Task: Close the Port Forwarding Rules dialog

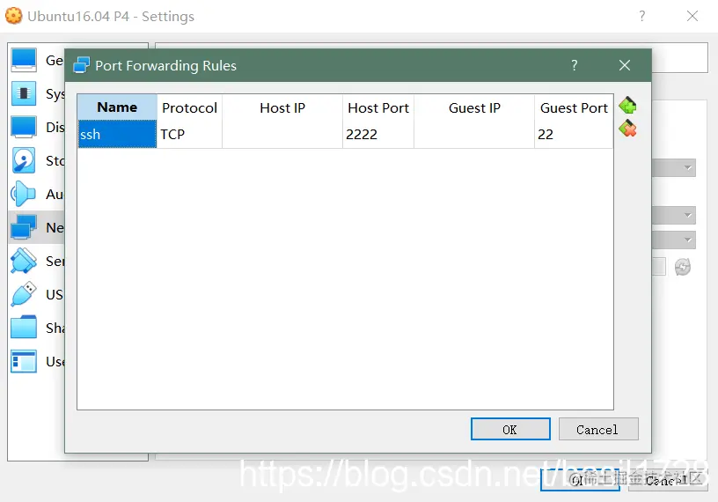Action: 625,65
